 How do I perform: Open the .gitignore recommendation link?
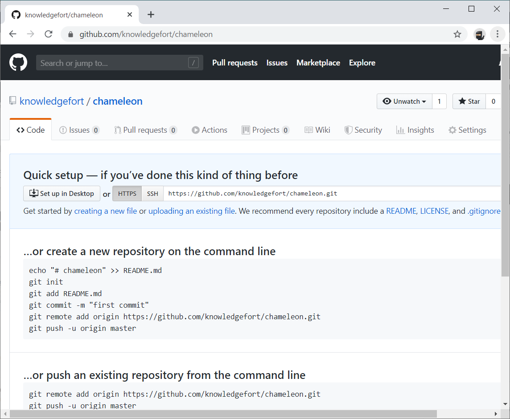484,211
